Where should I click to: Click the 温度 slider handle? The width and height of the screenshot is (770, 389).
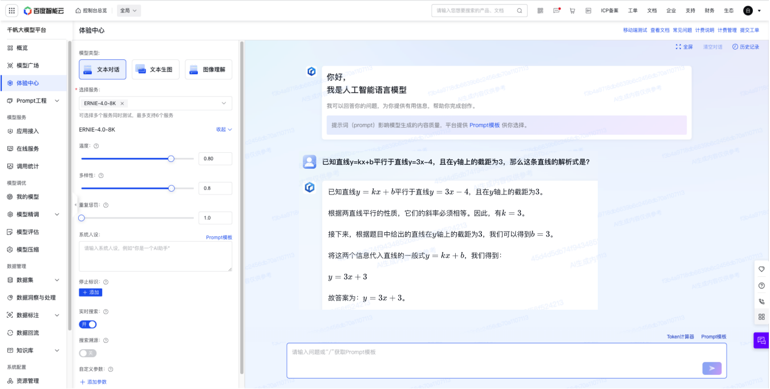[x=171, y=159]
